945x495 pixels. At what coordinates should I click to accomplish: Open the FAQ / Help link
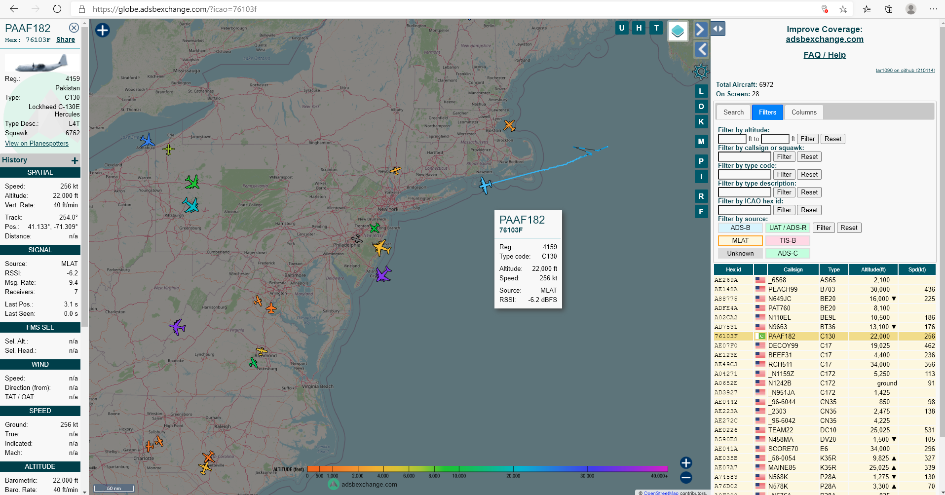coord(825,55)
